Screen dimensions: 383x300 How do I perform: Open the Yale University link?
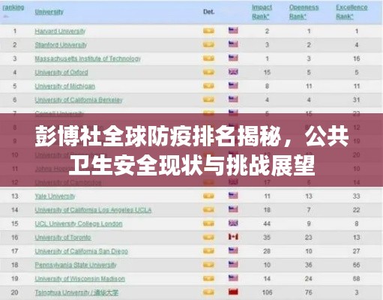[x=55, y=196]
